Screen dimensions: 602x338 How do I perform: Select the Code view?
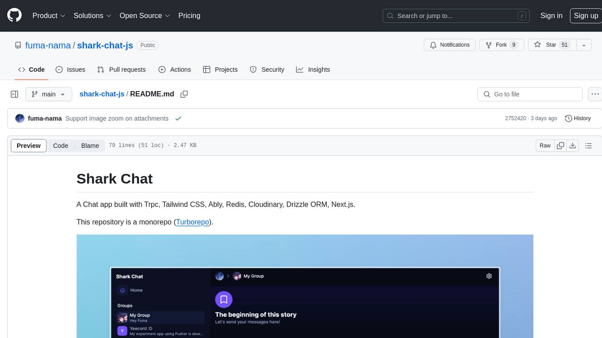tap(61, 146)
